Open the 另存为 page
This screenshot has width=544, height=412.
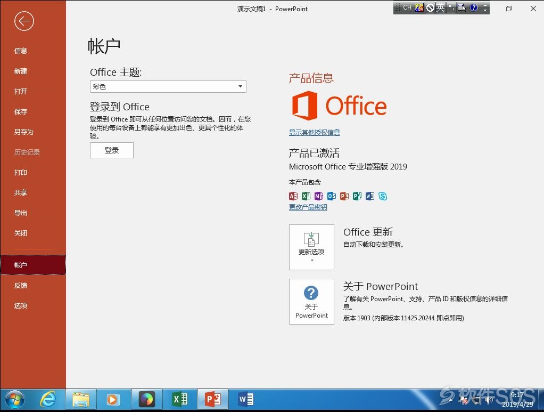pyautogui.click(x=23, y=132)
